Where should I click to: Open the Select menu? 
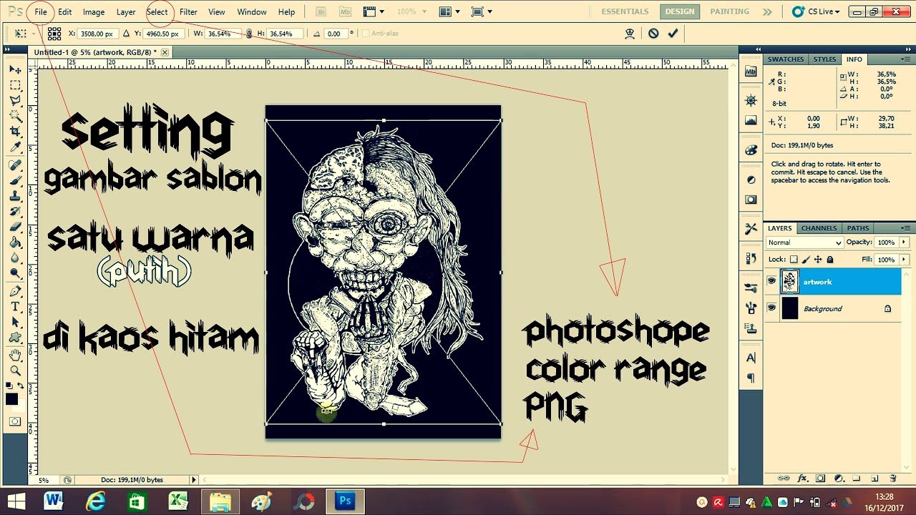pyautogui.click(x=157, y=12)
